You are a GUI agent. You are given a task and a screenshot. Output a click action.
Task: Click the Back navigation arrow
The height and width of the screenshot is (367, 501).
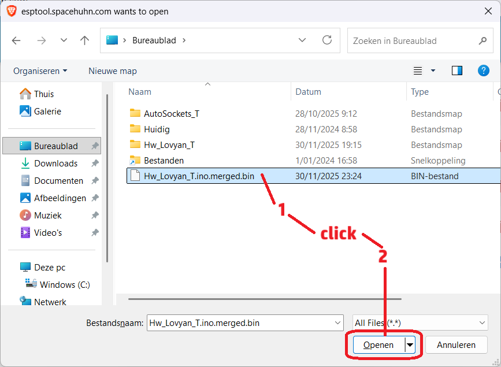[16, 40]
